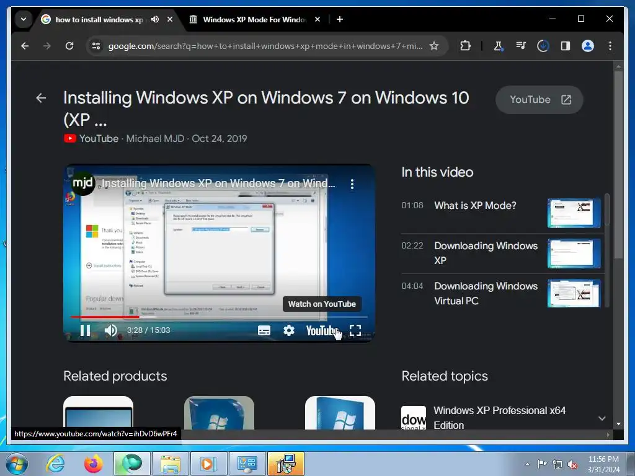The height and width of the screenshot is (476, 635).
Task: Reload the page with the refresh icon
Action: pos(69,46)
